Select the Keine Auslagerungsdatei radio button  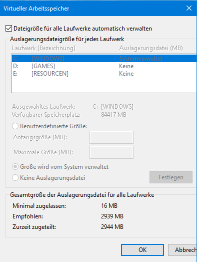(15, 178)
